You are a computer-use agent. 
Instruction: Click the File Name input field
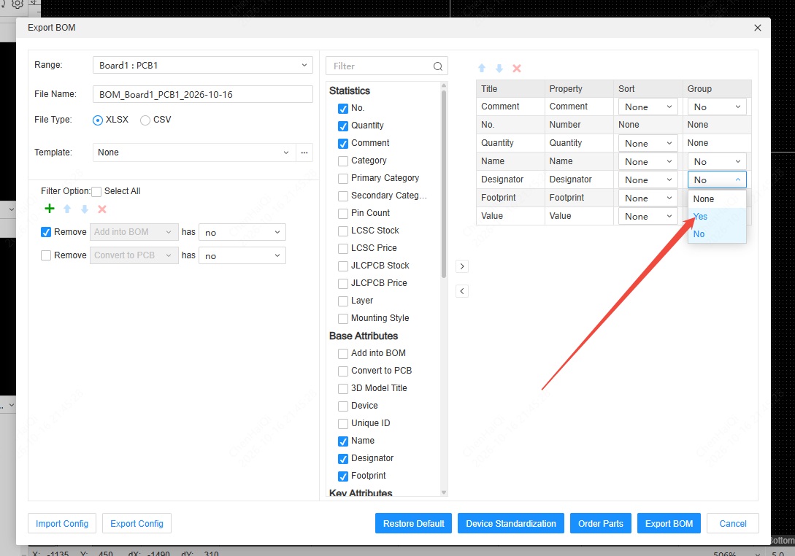coord(203,94)
